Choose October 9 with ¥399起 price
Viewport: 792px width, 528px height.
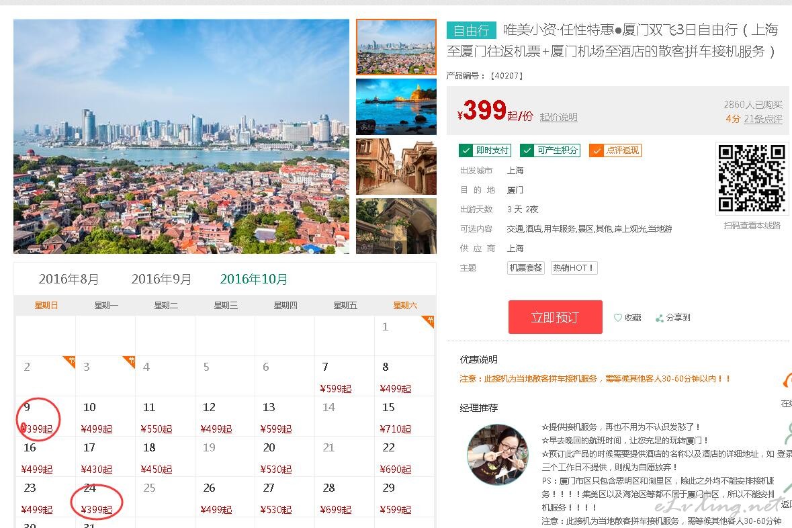46,416
